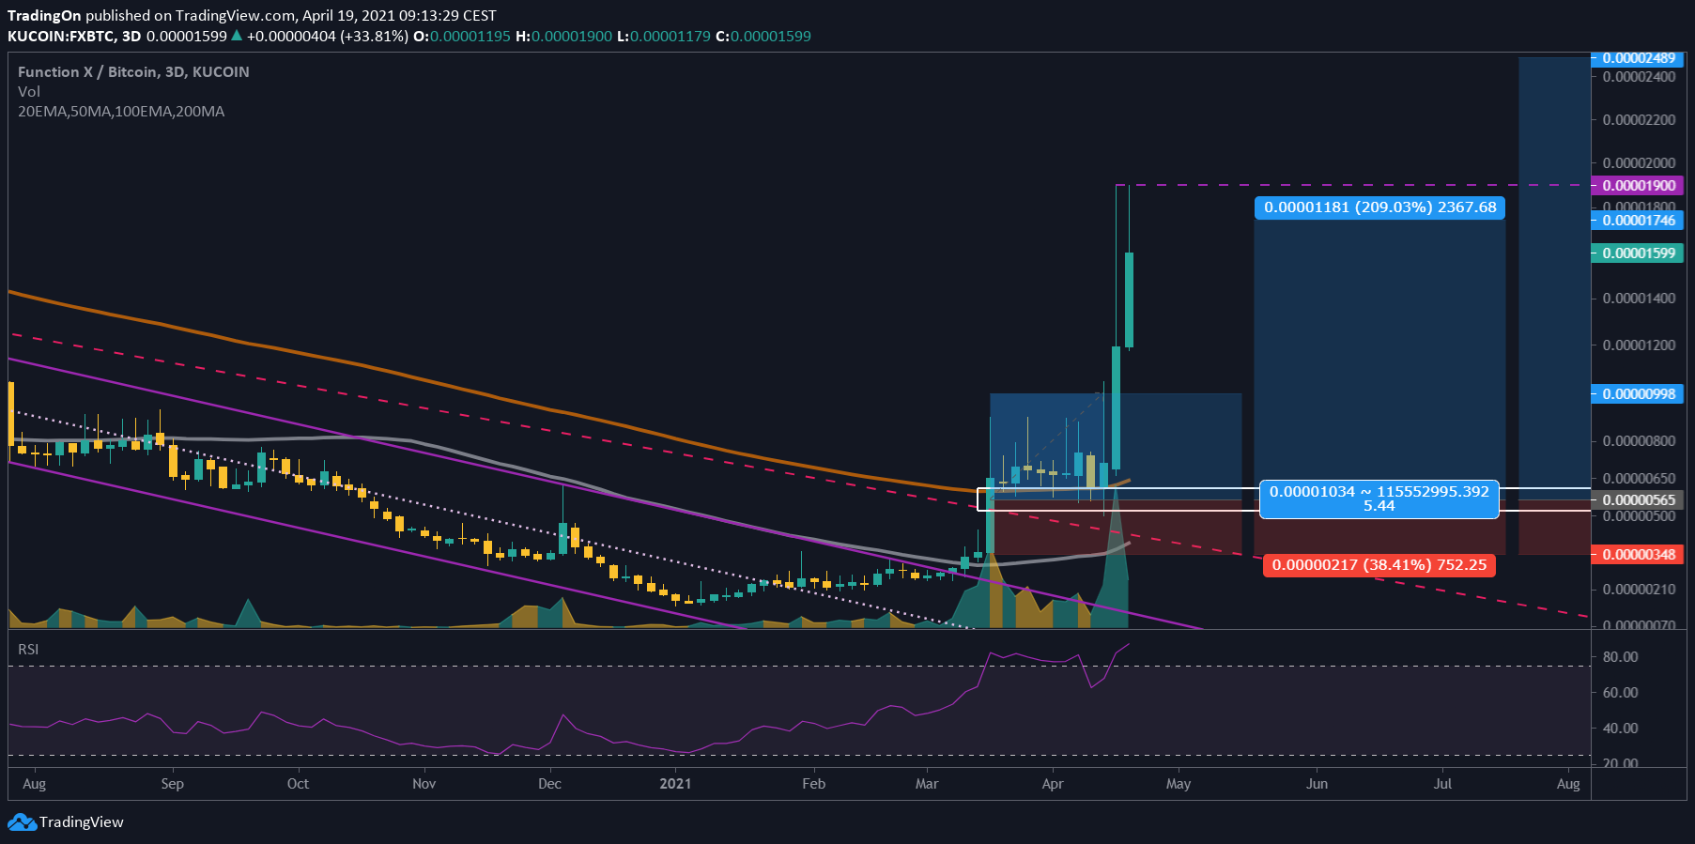Click the Function X / Bitcoin chart title

(133, 71)
